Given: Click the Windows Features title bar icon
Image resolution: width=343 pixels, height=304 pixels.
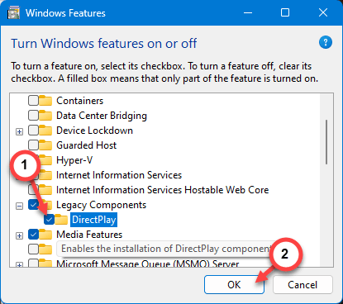Looking at the screenshot, I should click(13, 13).
